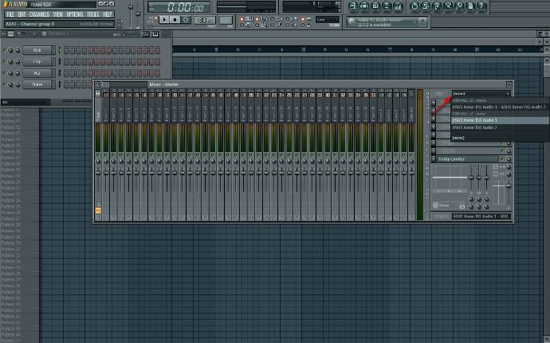Open the mixer output device dropdown at bottom

pyautogui.click(x=481, y=216)
